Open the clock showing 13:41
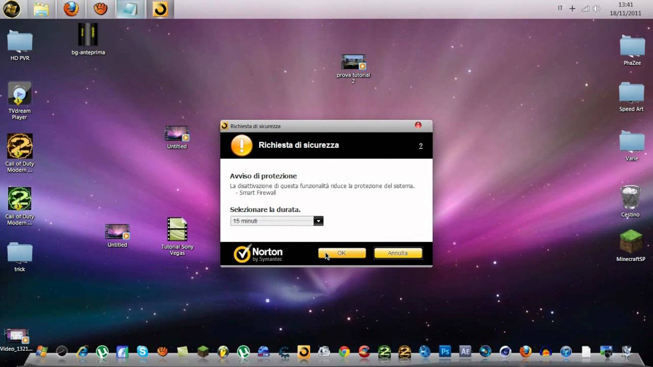 (625, 9)
